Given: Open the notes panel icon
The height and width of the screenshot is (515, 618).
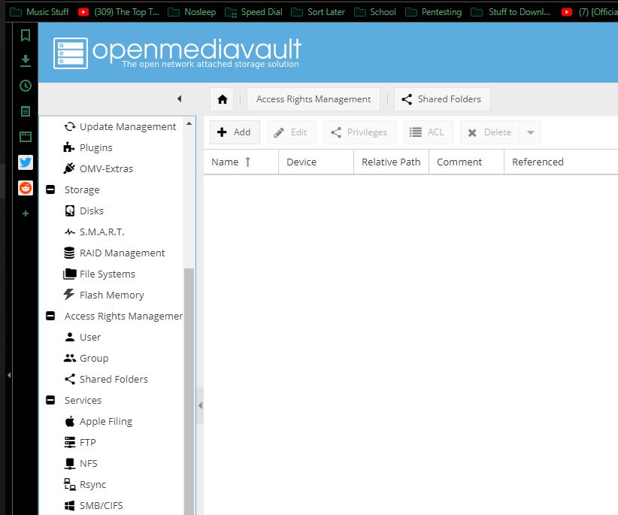Looking at the screenshot, I should [26, 111].
